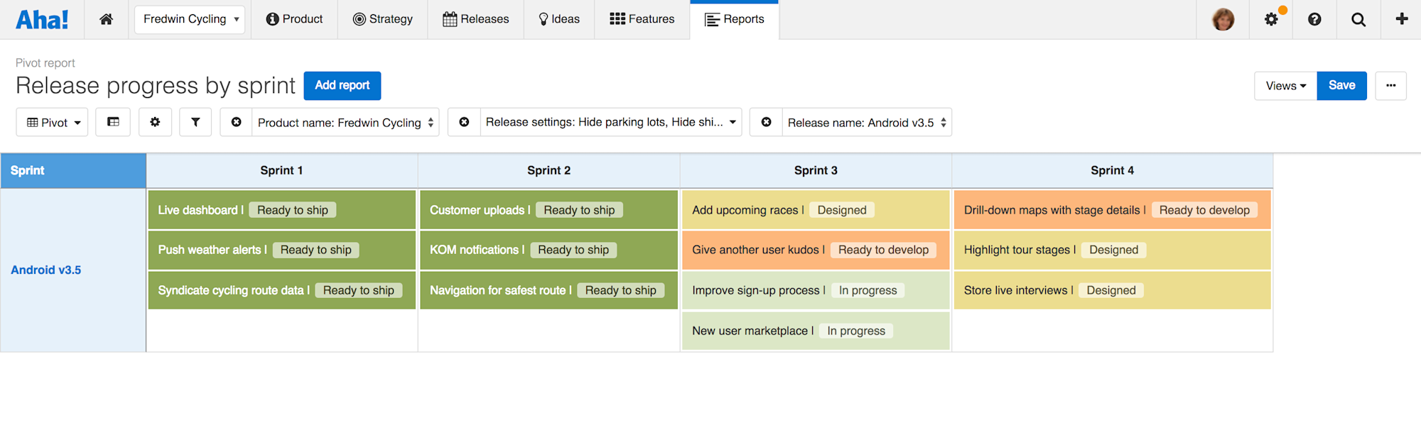Switch to the Releases tab
Screen dimensions: 1421x437
tap(475, 19)
